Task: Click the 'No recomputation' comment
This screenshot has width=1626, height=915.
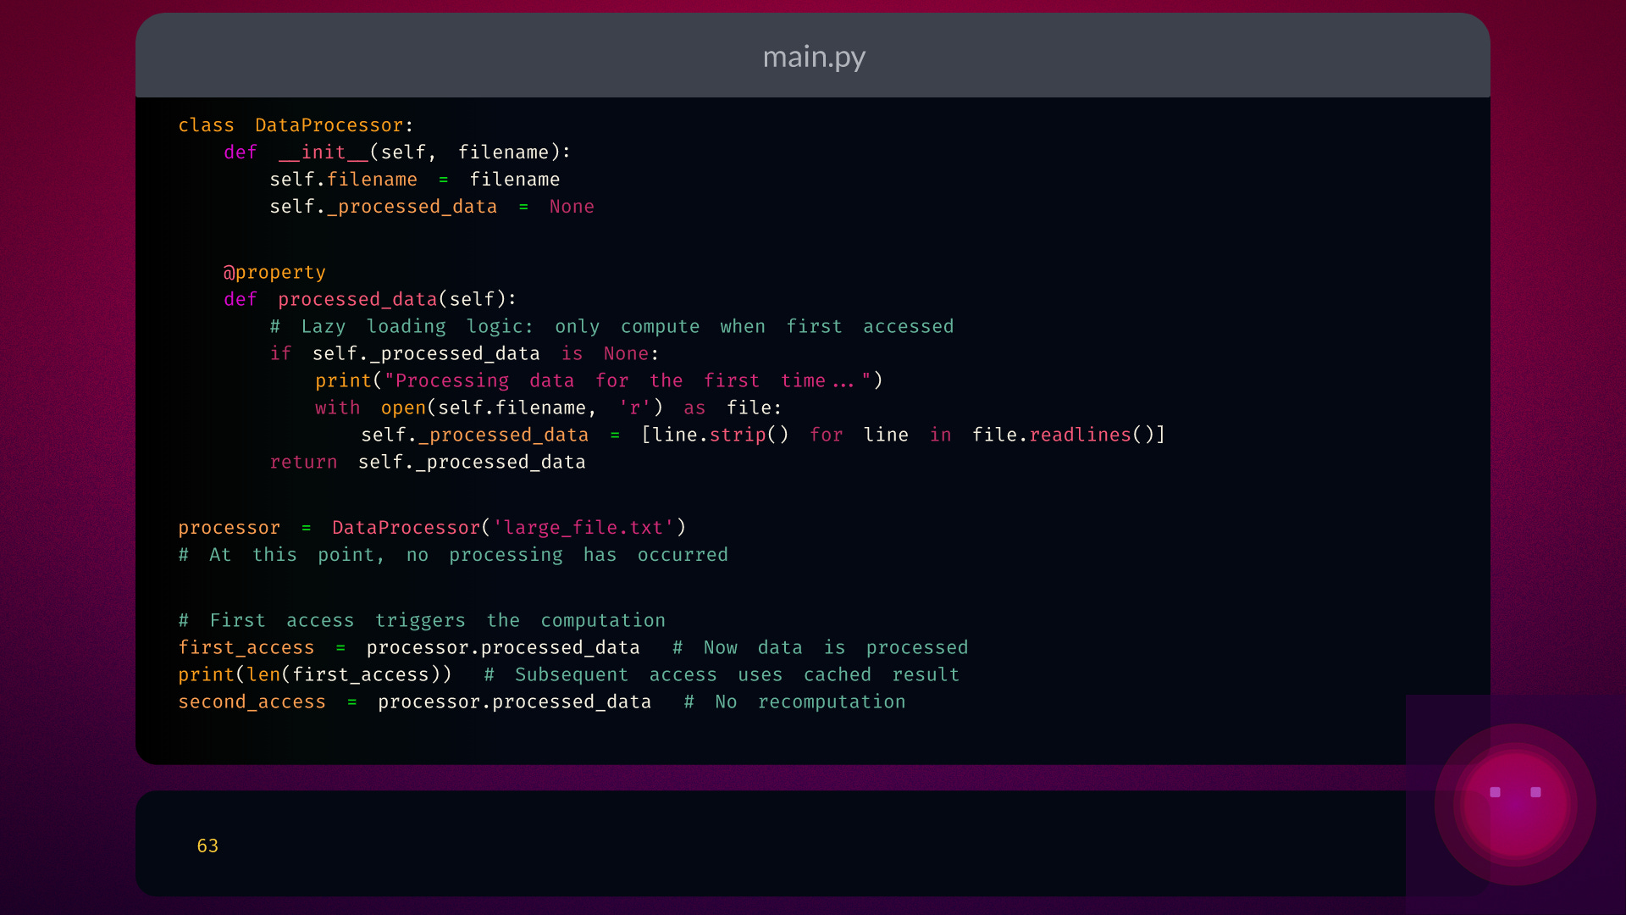Action: [x=794, y=701]
